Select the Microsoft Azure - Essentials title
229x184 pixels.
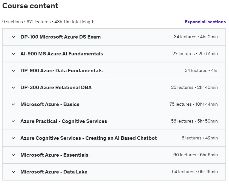pos(55,155)
